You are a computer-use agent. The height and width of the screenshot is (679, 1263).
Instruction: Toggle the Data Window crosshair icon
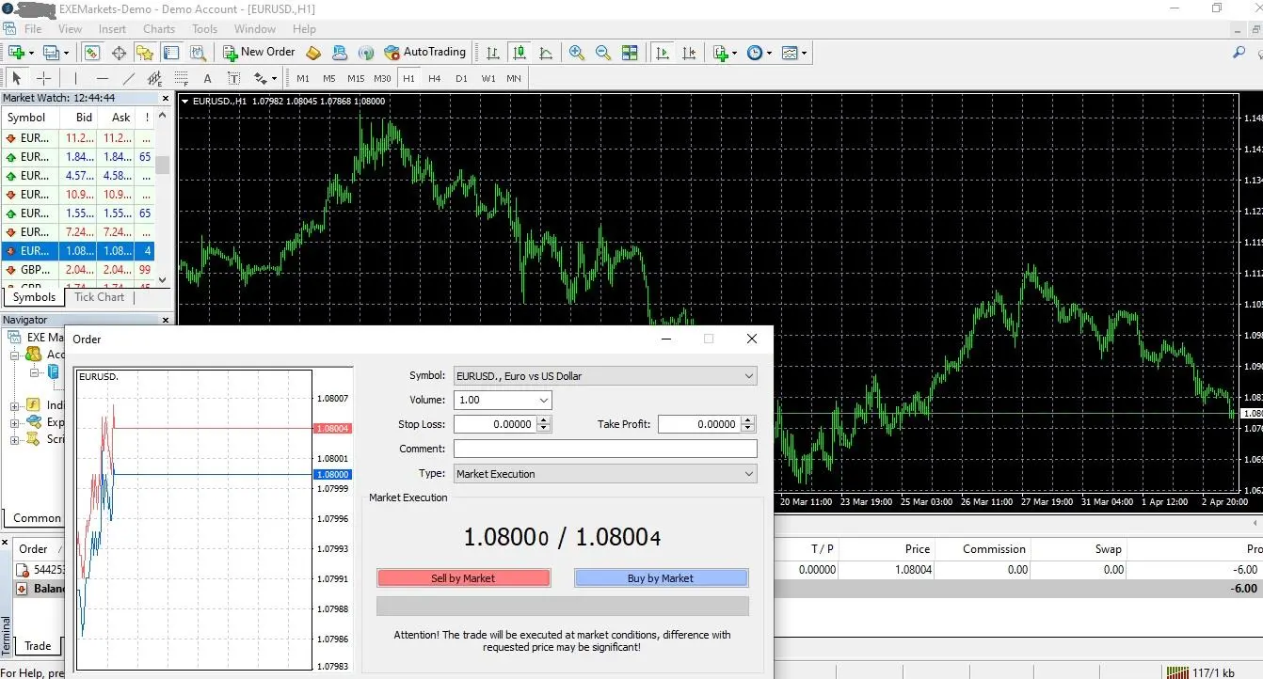(118, 53)
